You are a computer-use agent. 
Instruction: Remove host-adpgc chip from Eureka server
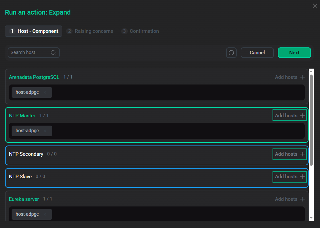pyautogui.click(x=45, y=214)
